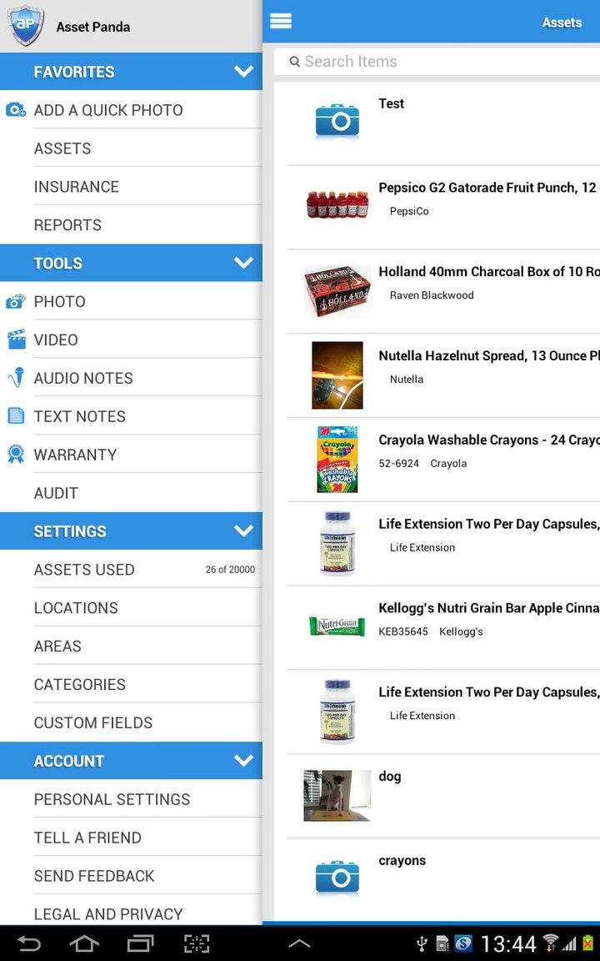Screen dimensions: 600x961
Task: Click the Add a Quick Photo camera icon
Action: pos(16,109)
